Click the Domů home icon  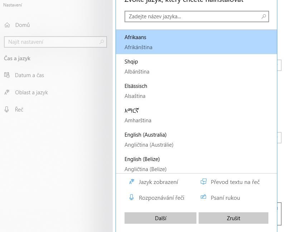(7, 25)
